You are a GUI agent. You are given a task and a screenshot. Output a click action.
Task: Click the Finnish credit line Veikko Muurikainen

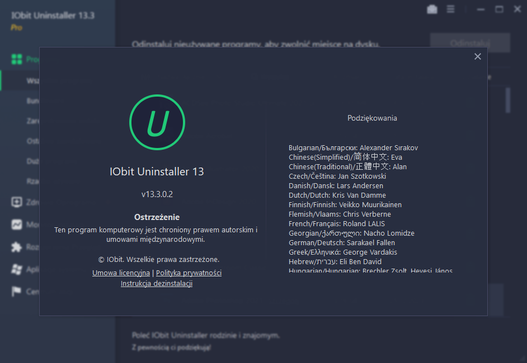[345, 204]
